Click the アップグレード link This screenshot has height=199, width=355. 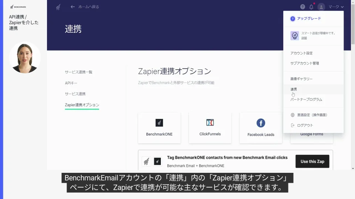309,18
